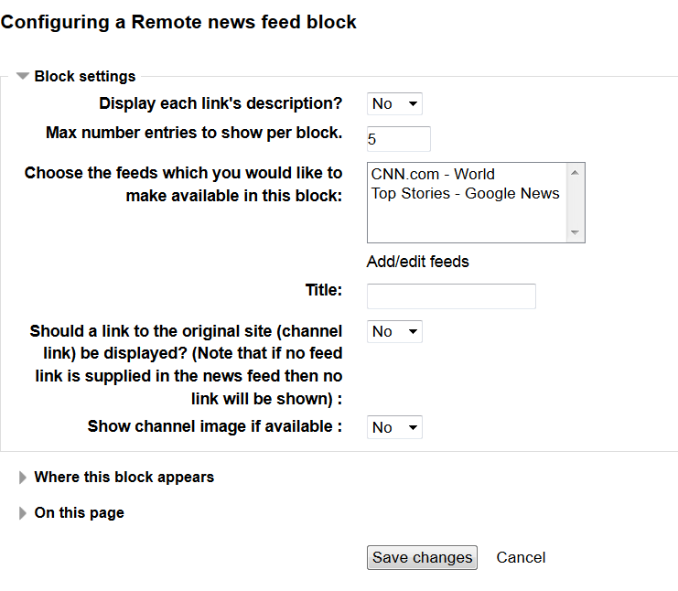
Task: Expand the Where this block appears triangle
Action: pos(23,478)
